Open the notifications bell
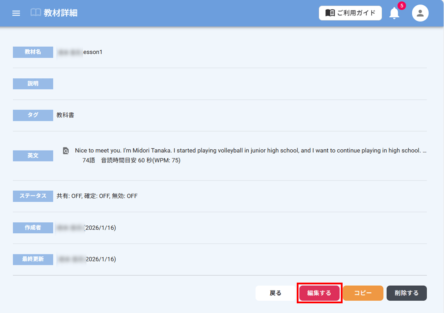 tap(394, 14)
